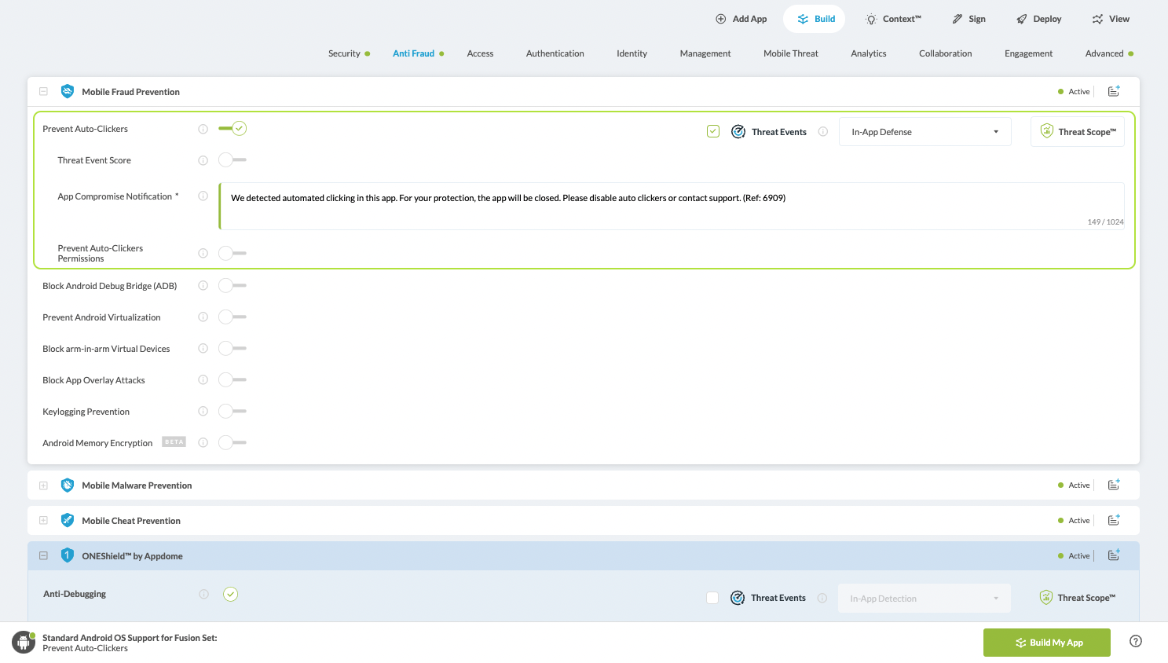
Task: Click the Build My App button
Action: click(x=1046, y=643)
